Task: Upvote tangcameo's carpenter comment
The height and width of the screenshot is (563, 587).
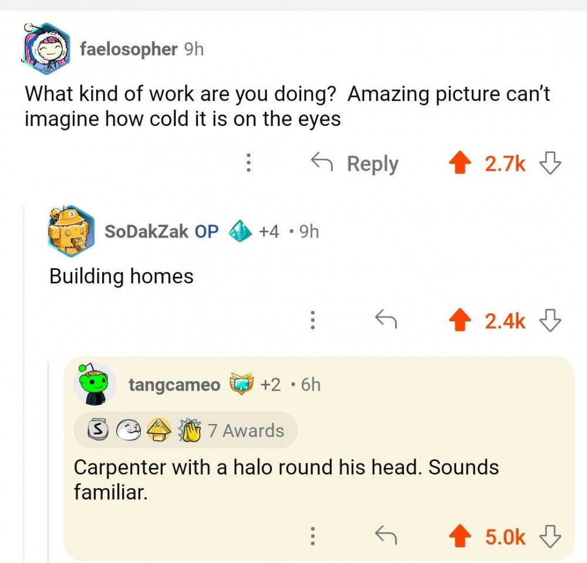Action: pyautogui.click(x=460, y=535)
